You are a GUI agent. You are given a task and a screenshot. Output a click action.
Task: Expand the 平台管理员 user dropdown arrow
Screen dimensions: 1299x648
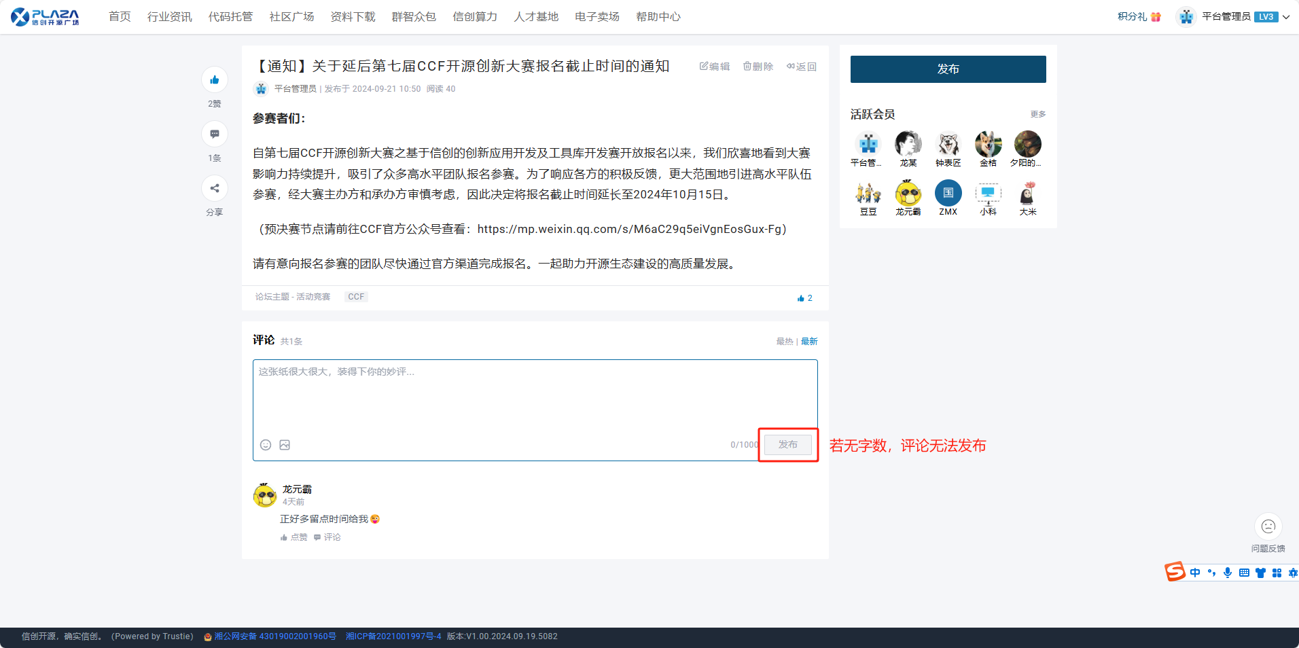coord(1286,17)
